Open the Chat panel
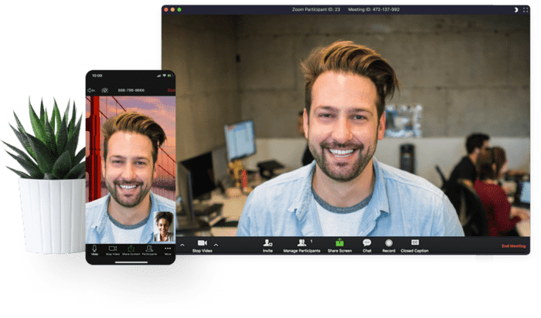The height and width of the screenshot is (318, 541). (x=367, y=246)
